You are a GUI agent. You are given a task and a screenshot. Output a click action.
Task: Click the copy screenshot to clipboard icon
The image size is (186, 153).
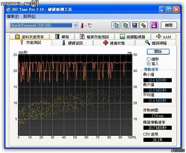[x=125, y=25]
